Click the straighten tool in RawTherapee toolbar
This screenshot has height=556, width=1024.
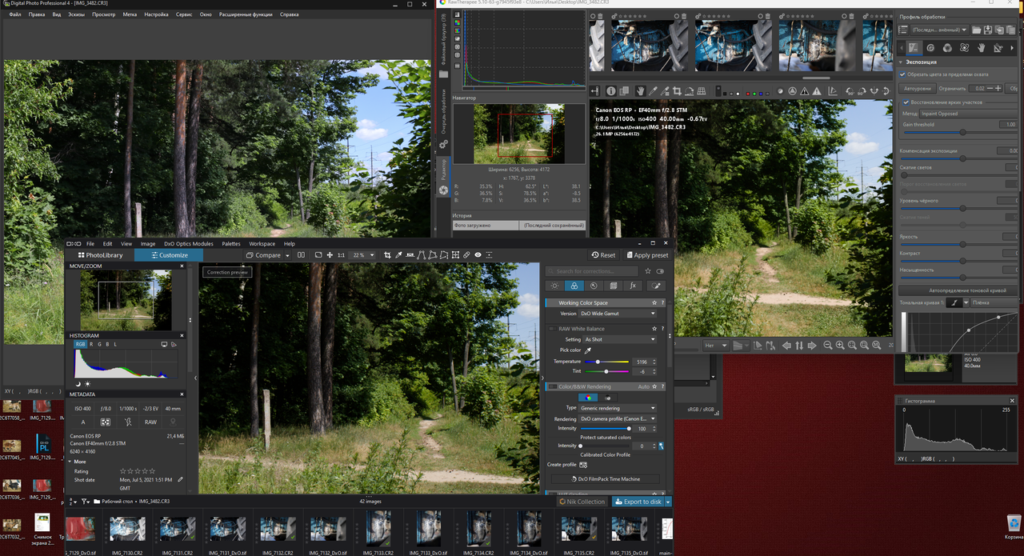tap(689, 90)
